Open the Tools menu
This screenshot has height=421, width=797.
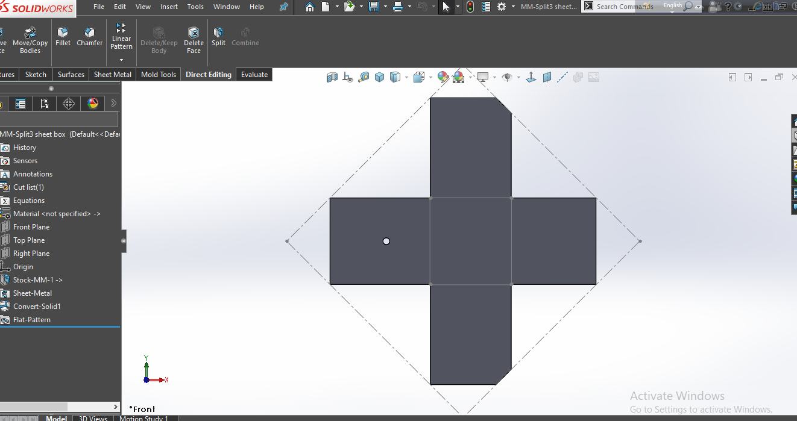pos(195,7)
